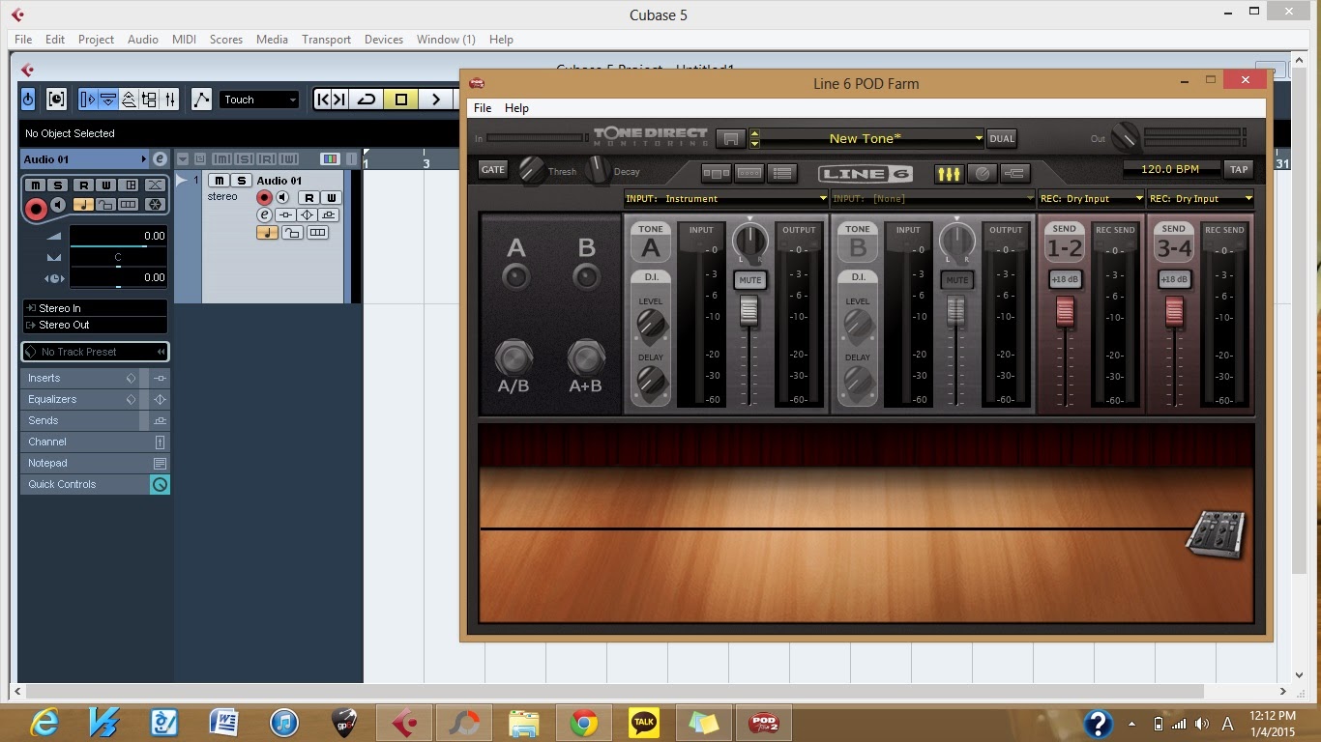
Task: Open the first REC: Dry Input dropdown
Action: click(x=1092, y=199)
